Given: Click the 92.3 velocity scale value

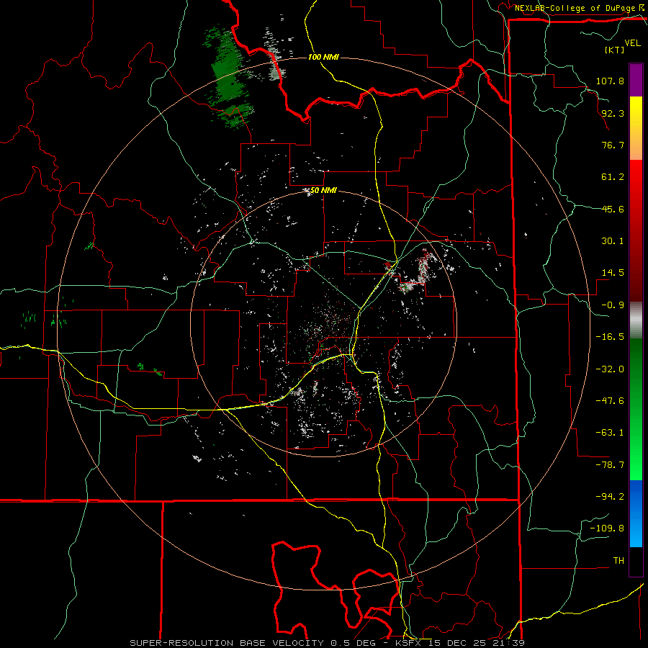Looking at the screenshot, I should pos(613,113).
